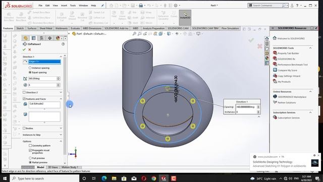Open the View Orientation tool

160,34
